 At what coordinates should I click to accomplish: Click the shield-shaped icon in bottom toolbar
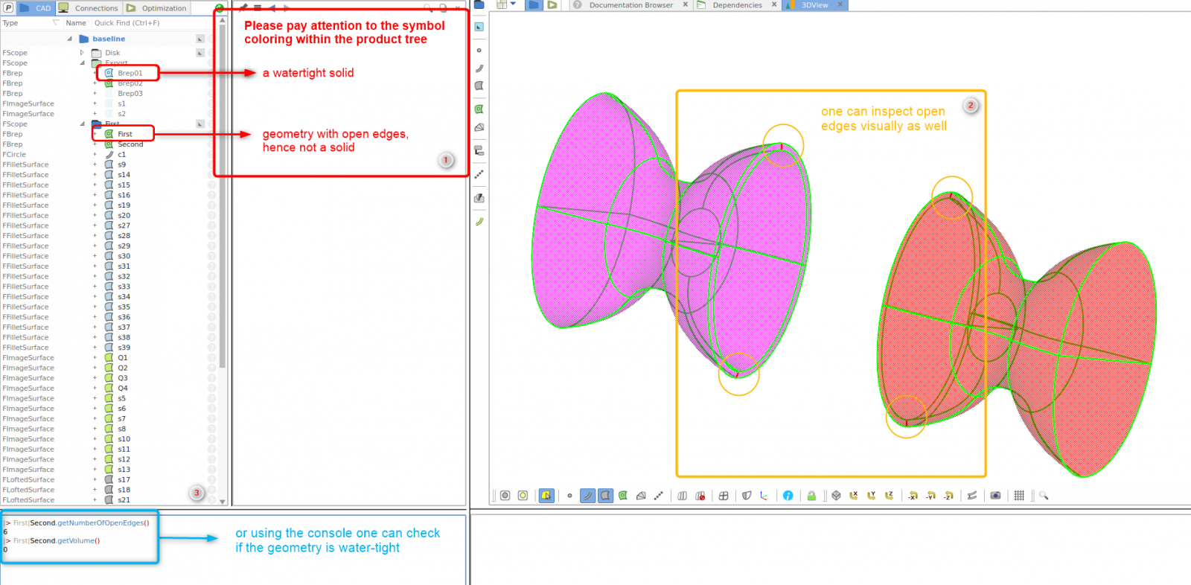tap(747, 496)
